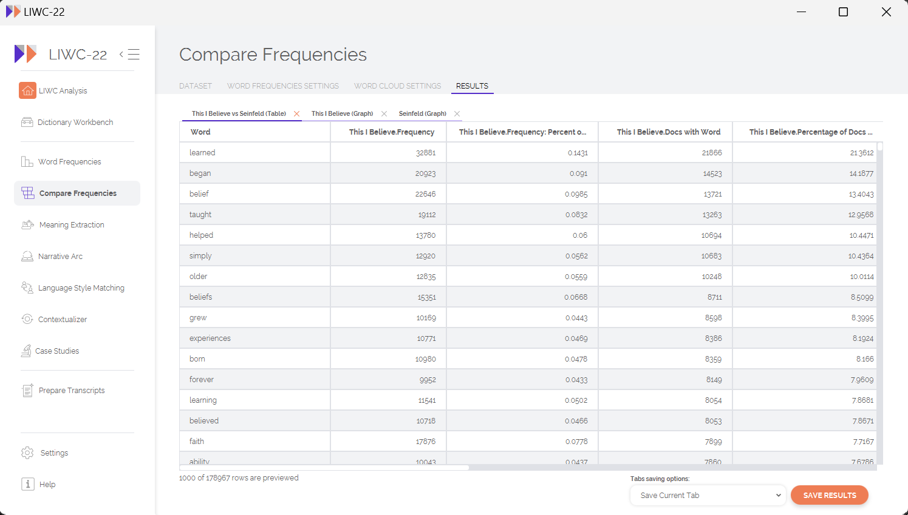Click the Word Frequencies icon
This screenshot has height=515, width=908.
click(x=27, y=161)
